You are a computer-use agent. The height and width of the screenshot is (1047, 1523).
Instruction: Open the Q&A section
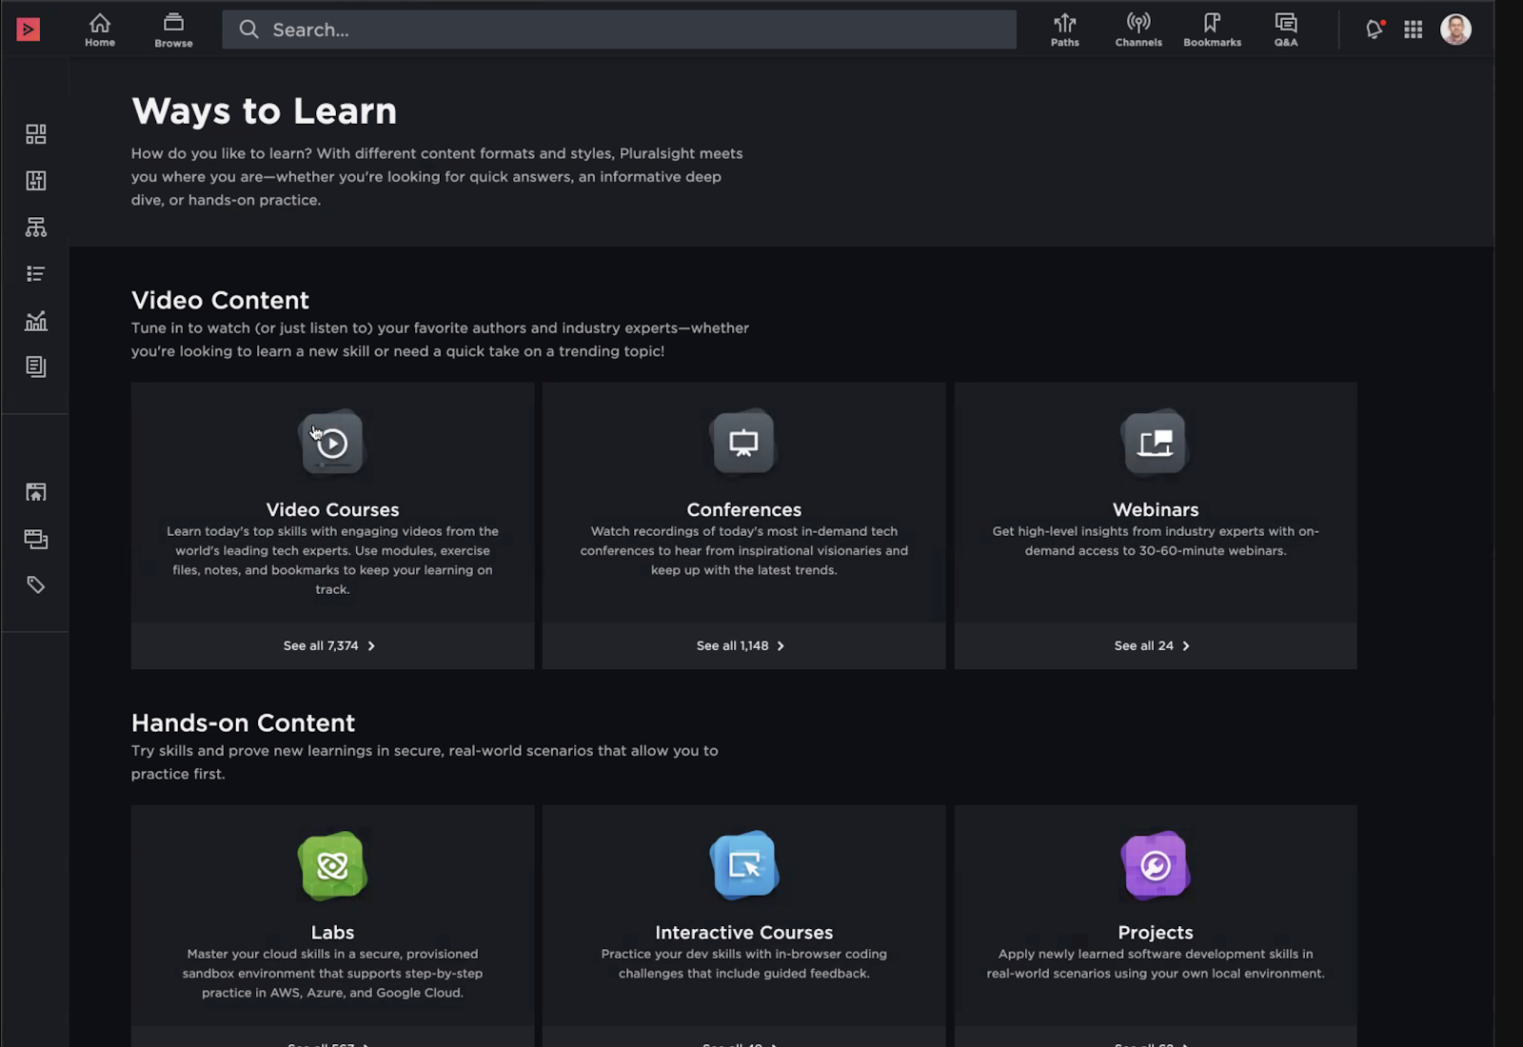click(x=1285, y=30)
